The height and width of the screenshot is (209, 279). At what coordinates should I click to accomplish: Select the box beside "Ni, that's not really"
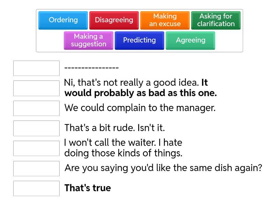point(37,88)
